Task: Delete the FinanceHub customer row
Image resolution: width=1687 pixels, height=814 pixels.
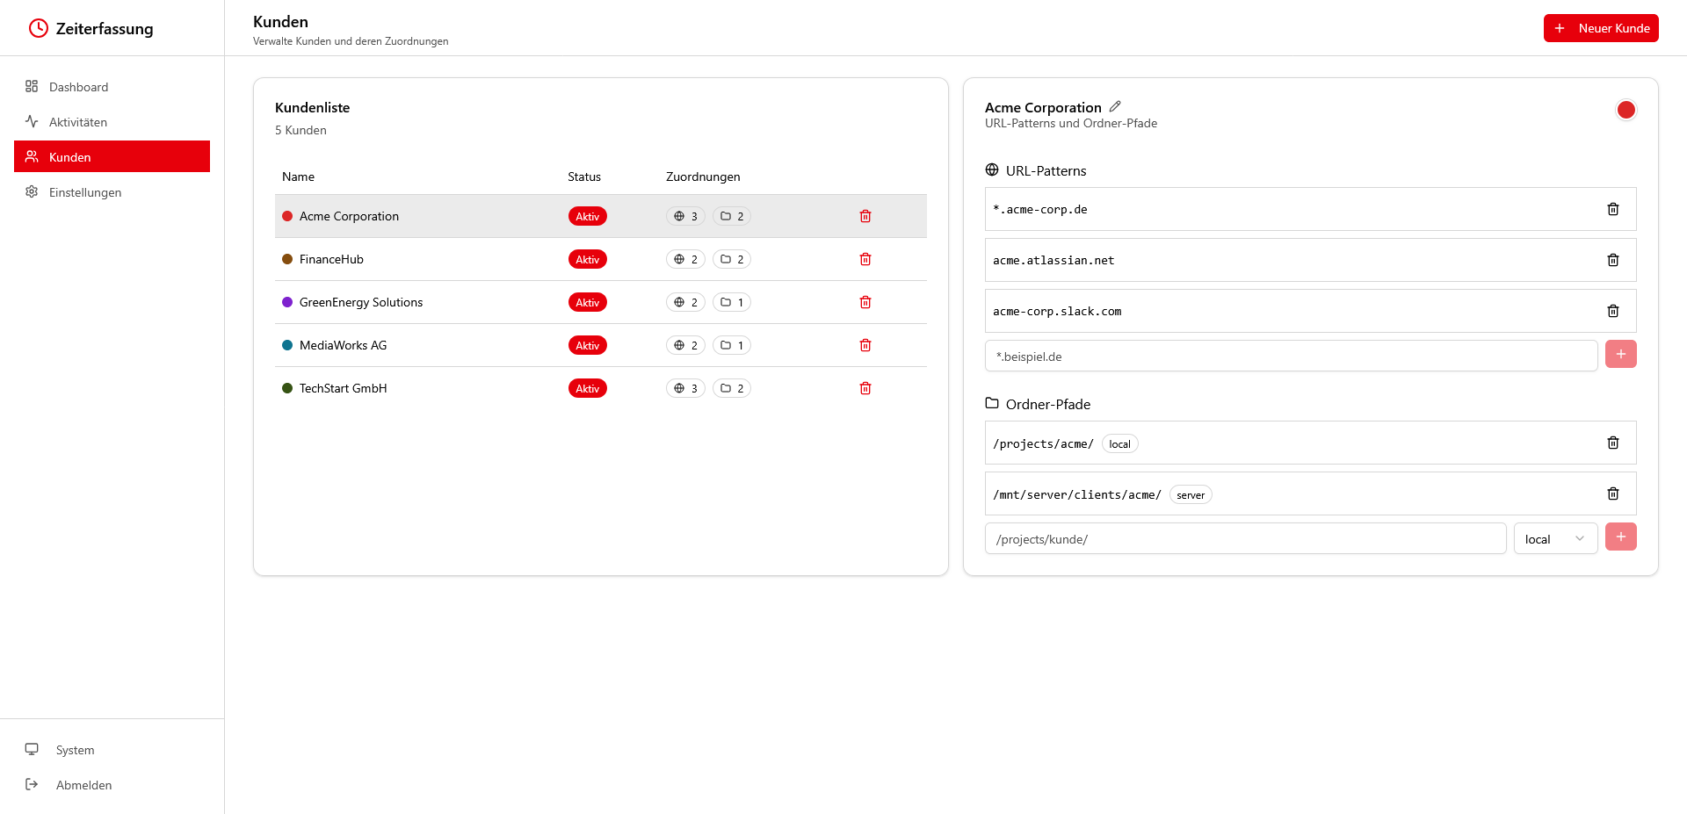Action: [865, 259]
